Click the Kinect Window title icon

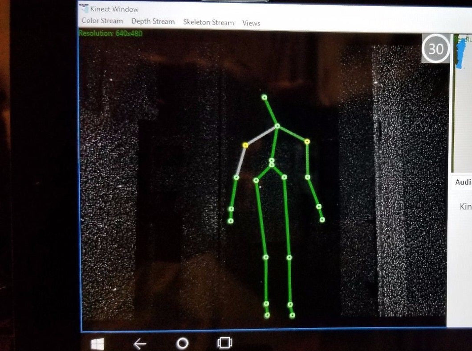click(x=84, y=8)
